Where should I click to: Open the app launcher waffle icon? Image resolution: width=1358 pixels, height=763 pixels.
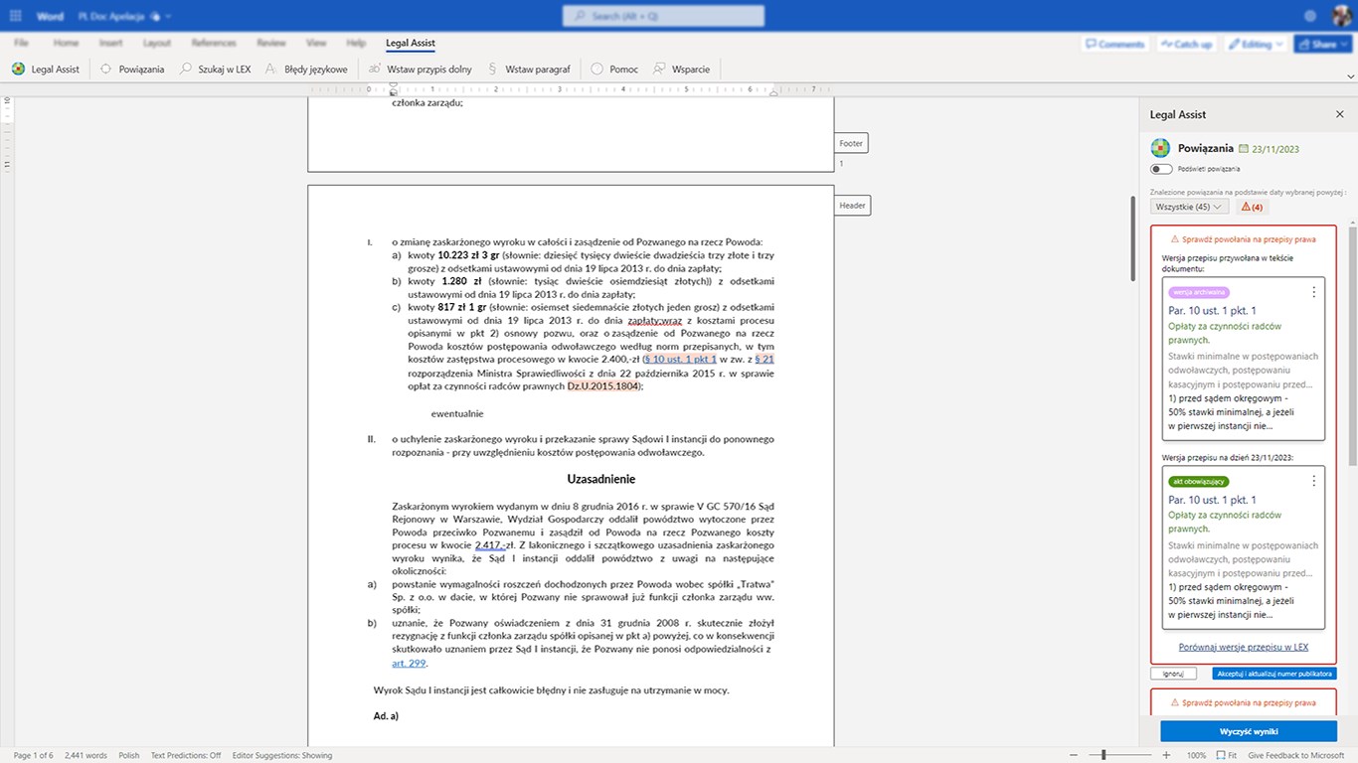16,17
